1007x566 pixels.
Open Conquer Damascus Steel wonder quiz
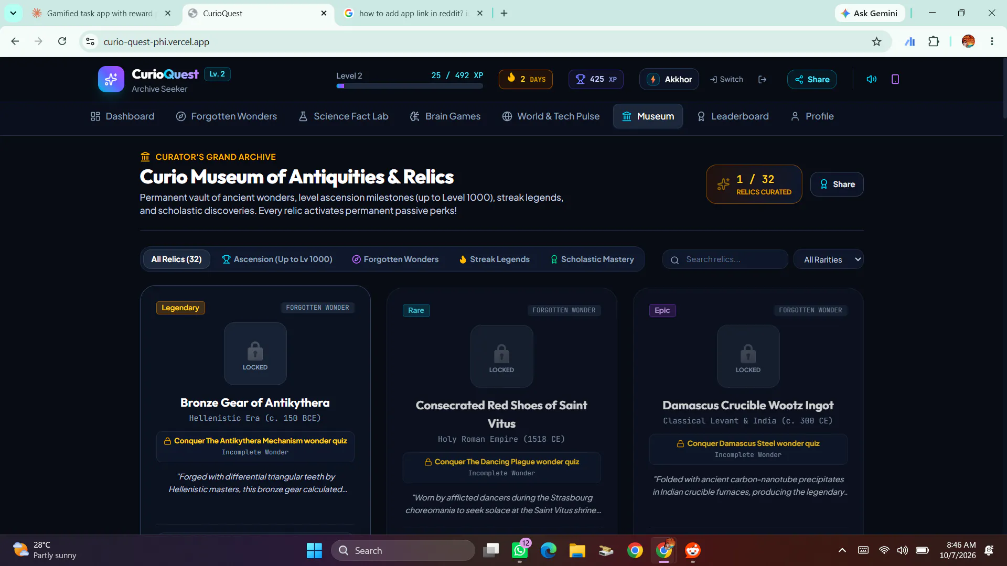(748, 449)
